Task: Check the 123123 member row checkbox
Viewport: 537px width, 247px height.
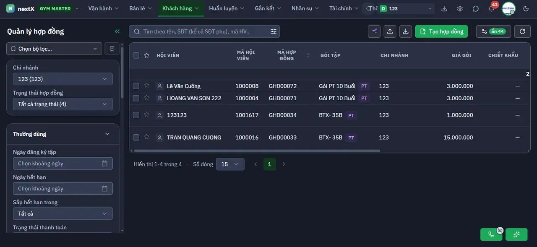Action: [x=136, y=115]
